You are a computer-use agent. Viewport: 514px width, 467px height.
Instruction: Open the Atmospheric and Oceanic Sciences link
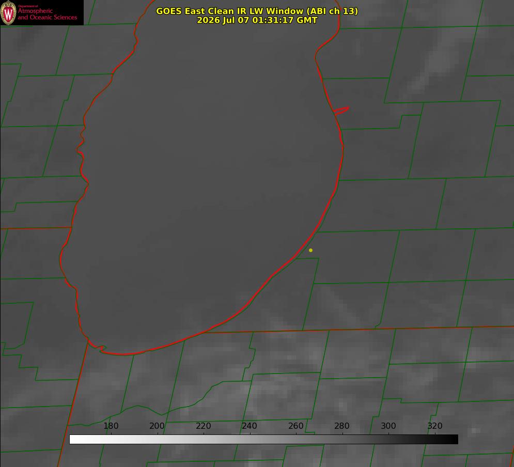click(47, 14)
